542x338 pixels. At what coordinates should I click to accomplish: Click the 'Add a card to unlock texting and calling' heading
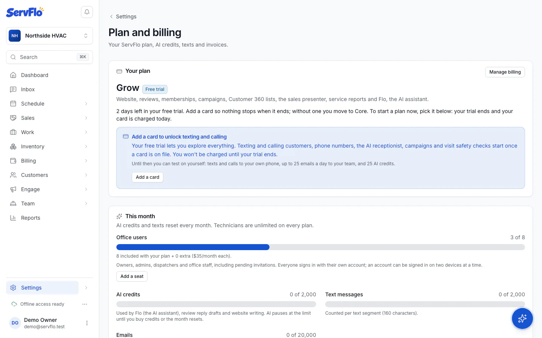click(x=179, y=137)
